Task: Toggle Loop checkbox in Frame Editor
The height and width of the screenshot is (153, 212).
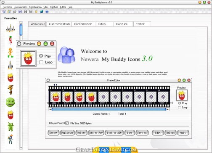Action: pyautogui.click(x=179, y=108)
